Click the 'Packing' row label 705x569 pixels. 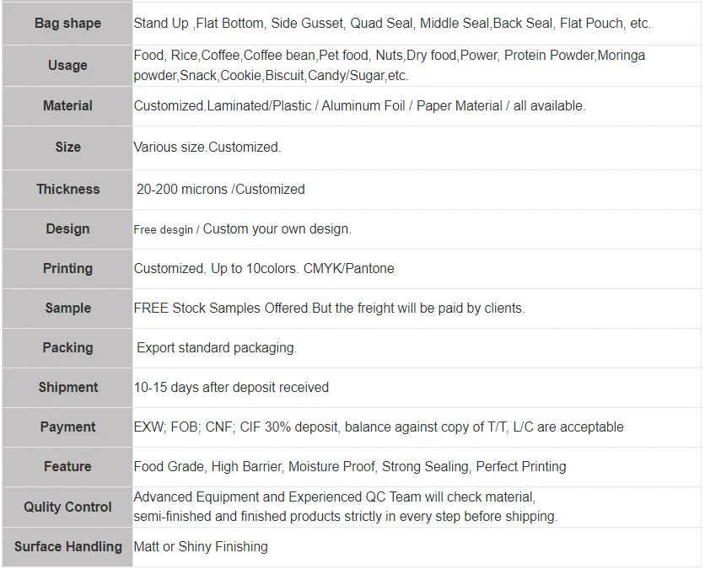click(67, 347)
